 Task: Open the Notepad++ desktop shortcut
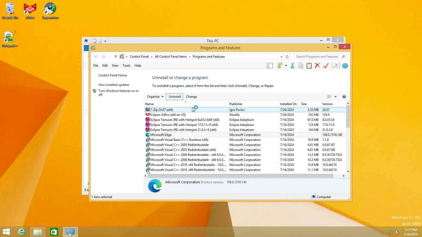coord(10,39)
